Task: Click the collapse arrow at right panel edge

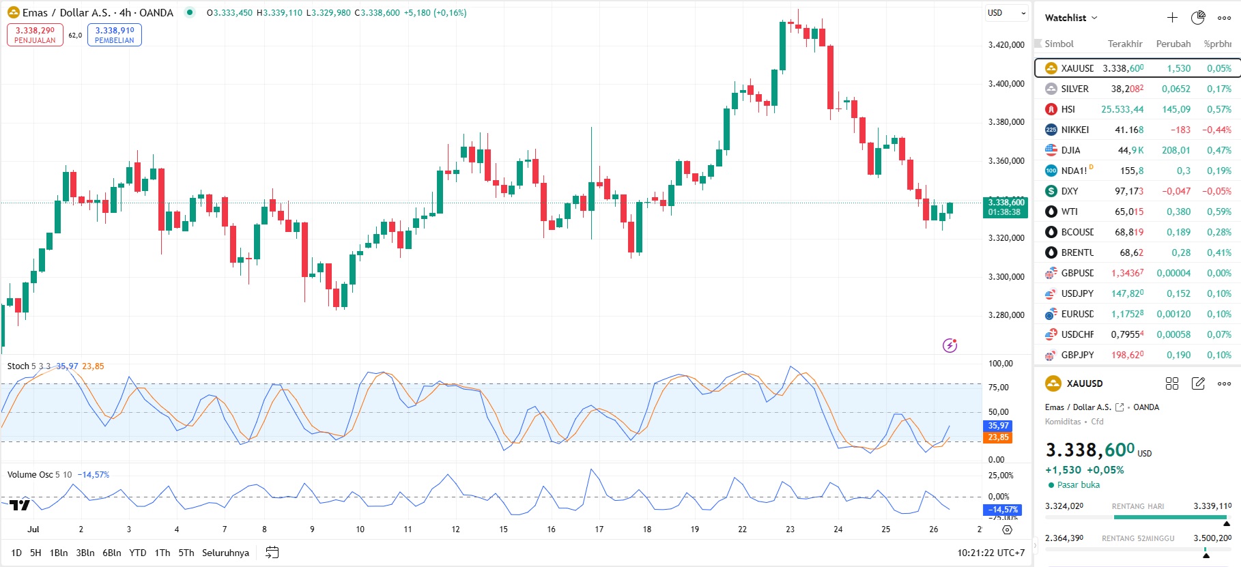Action: coord(1033,545)
